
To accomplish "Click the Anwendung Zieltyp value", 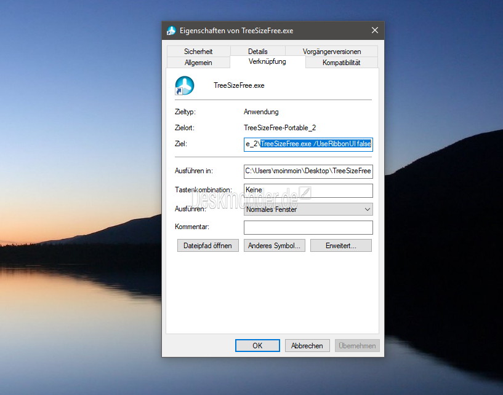I will click(261, 112).
